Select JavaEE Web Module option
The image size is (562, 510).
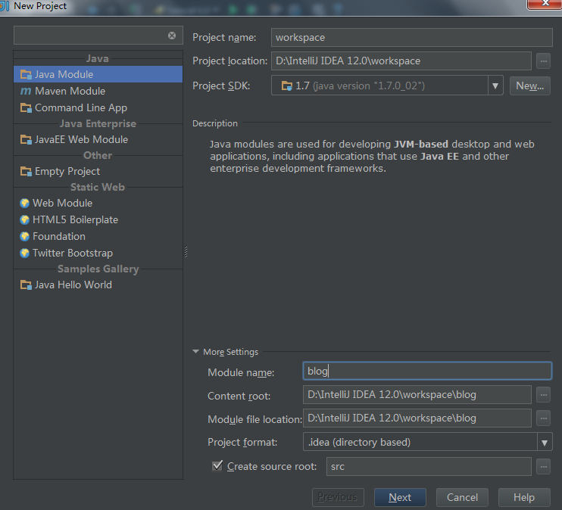tap(81, 139)
